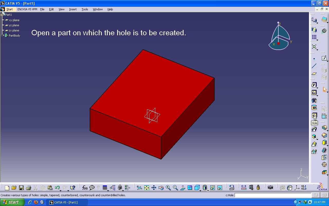
Task: Open the Pocket tool dropdown arrow
Action: coord(317,96)
